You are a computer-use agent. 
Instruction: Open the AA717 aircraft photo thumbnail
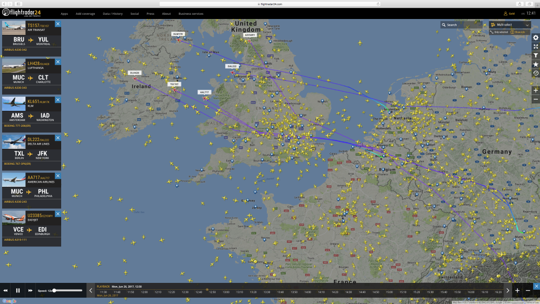[x=14, y=179]
